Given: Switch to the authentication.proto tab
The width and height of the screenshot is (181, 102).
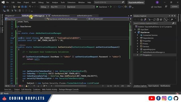Looking at the screenshot, I should click(x=84, y=16).
